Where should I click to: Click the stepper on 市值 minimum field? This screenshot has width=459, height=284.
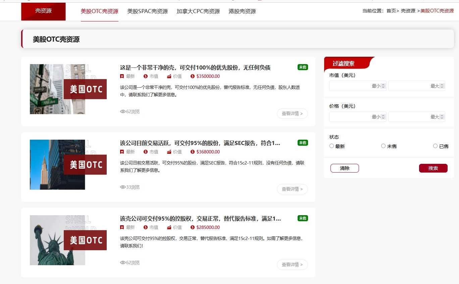click(x=383, y=86)
